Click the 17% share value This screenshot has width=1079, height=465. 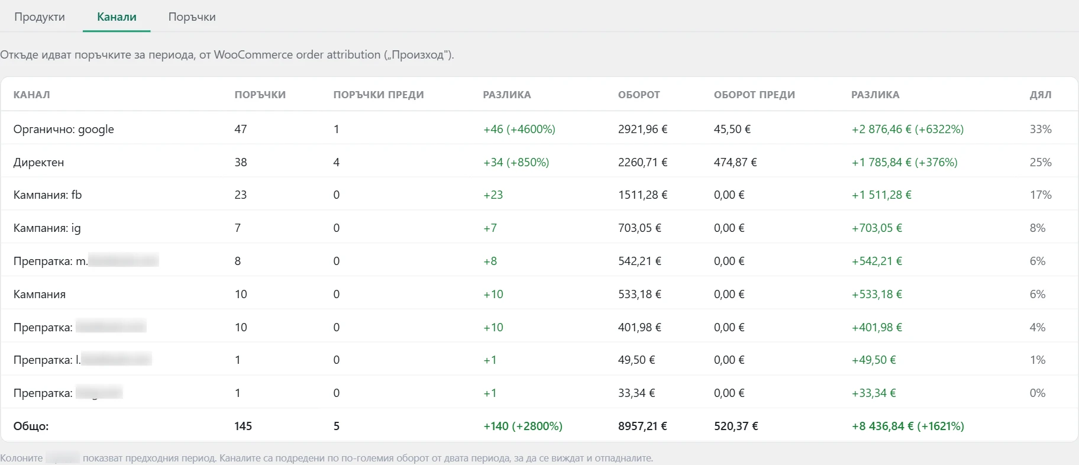coord(1041,195)
